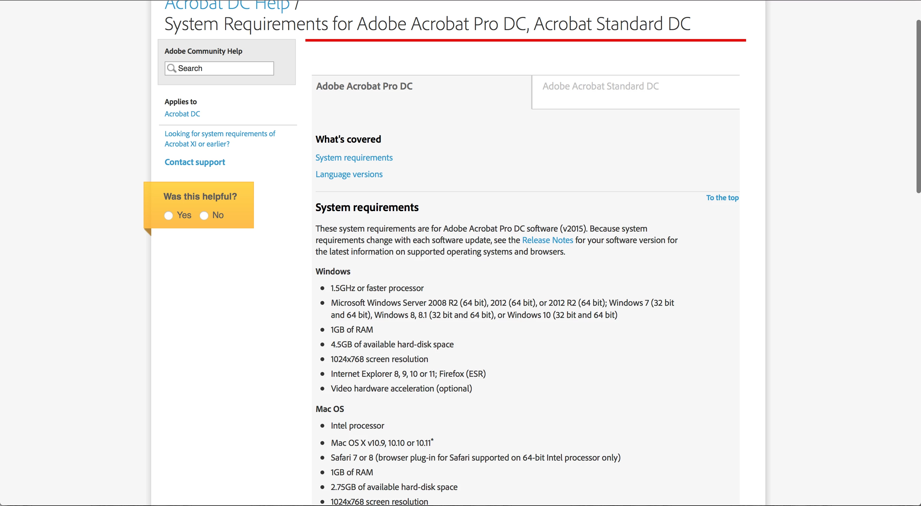Click the Adobe Community Help heading
921x506 pixels.
point(203,51)
